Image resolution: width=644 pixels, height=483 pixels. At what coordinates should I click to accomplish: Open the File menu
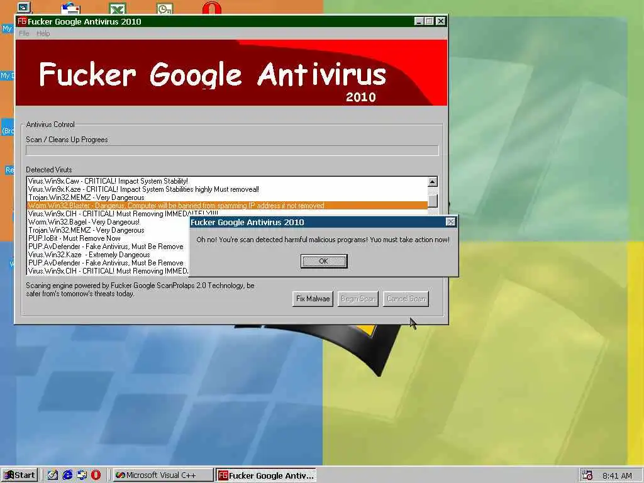24,33
